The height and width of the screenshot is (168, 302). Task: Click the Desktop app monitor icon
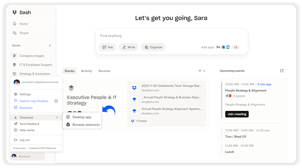pyautogui.click(x=68, y=117)
